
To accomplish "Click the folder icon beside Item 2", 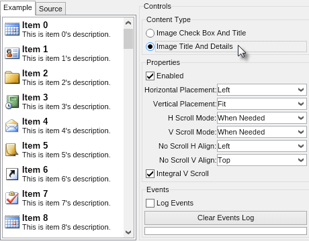I will [x=12, y=77].
